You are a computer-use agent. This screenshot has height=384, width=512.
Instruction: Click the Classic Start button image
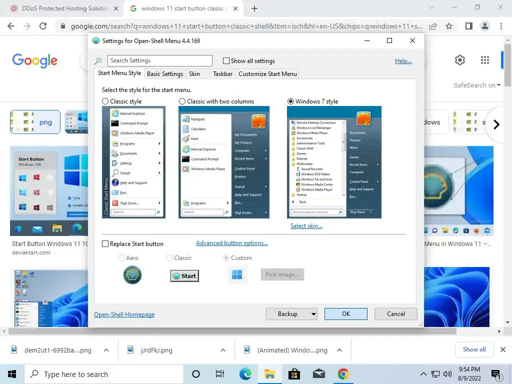click(x=184, y=276)
